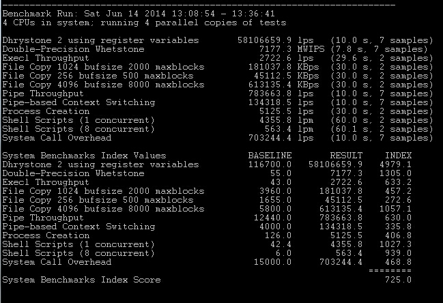Screen dimensions: 443x303
Task: Click the 'Double-Precision Whetstone' label in index table
Action: tap(73, 173)
